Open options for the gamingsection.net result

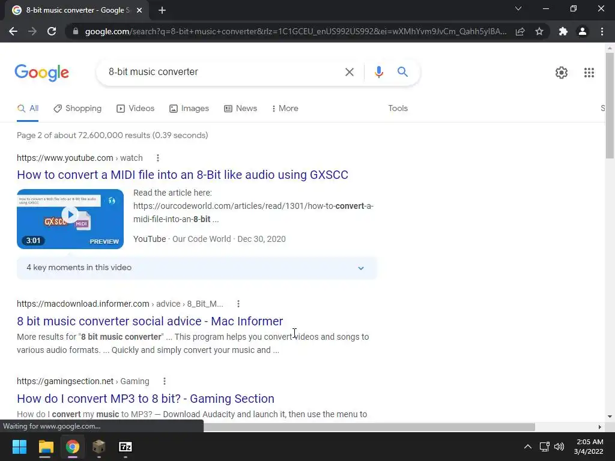(165, 381)
